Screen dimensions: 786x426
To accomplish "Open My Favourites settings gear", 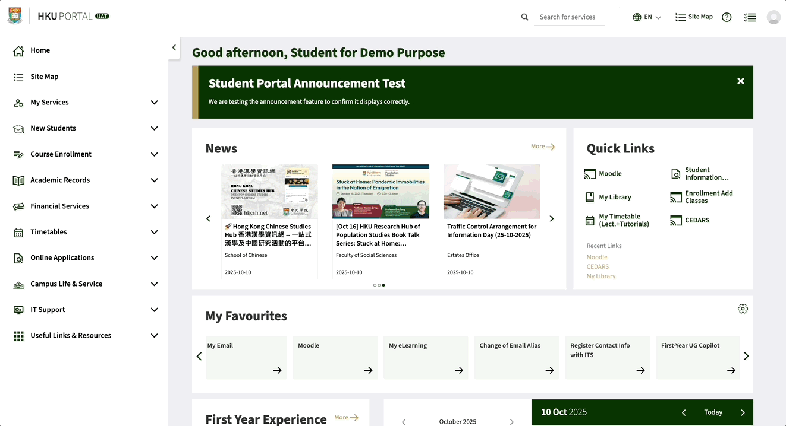I will (x=743, y=309).
